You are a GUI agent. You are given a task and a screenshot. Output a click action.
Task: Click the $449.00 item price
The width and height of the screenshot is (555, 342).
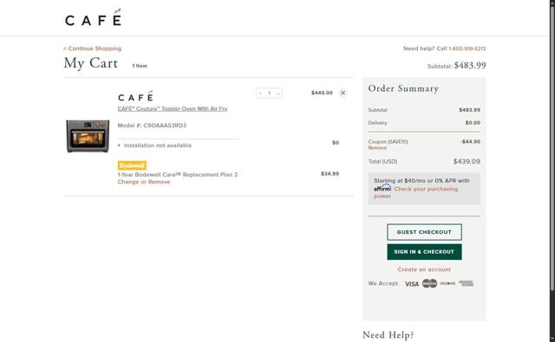pyautogui.click(x=322, y=93)
